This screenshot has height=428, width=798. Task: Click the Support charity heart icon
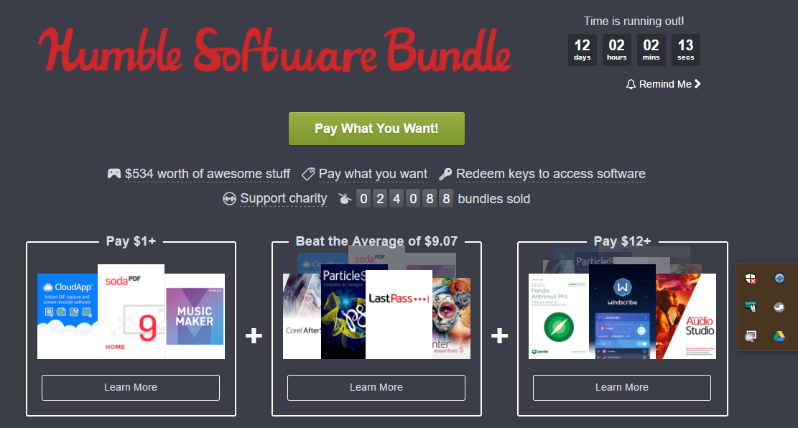click(229, 199)
